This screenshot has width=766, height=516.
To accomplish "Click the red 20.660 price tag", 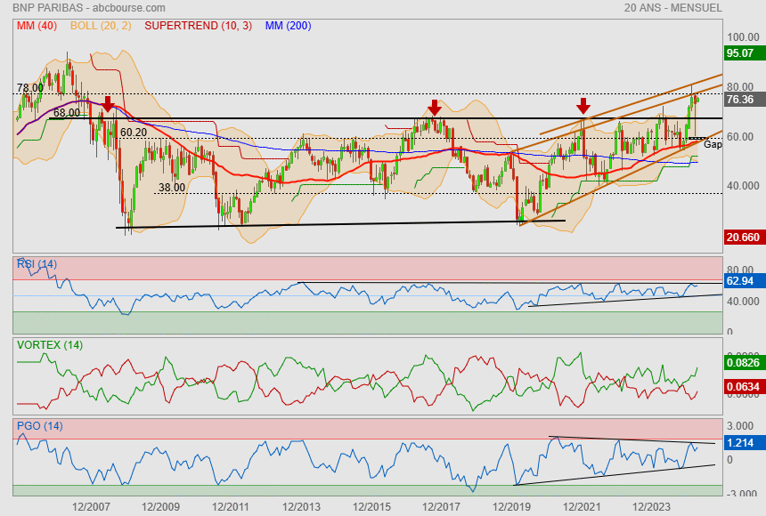I will (742, 238).
